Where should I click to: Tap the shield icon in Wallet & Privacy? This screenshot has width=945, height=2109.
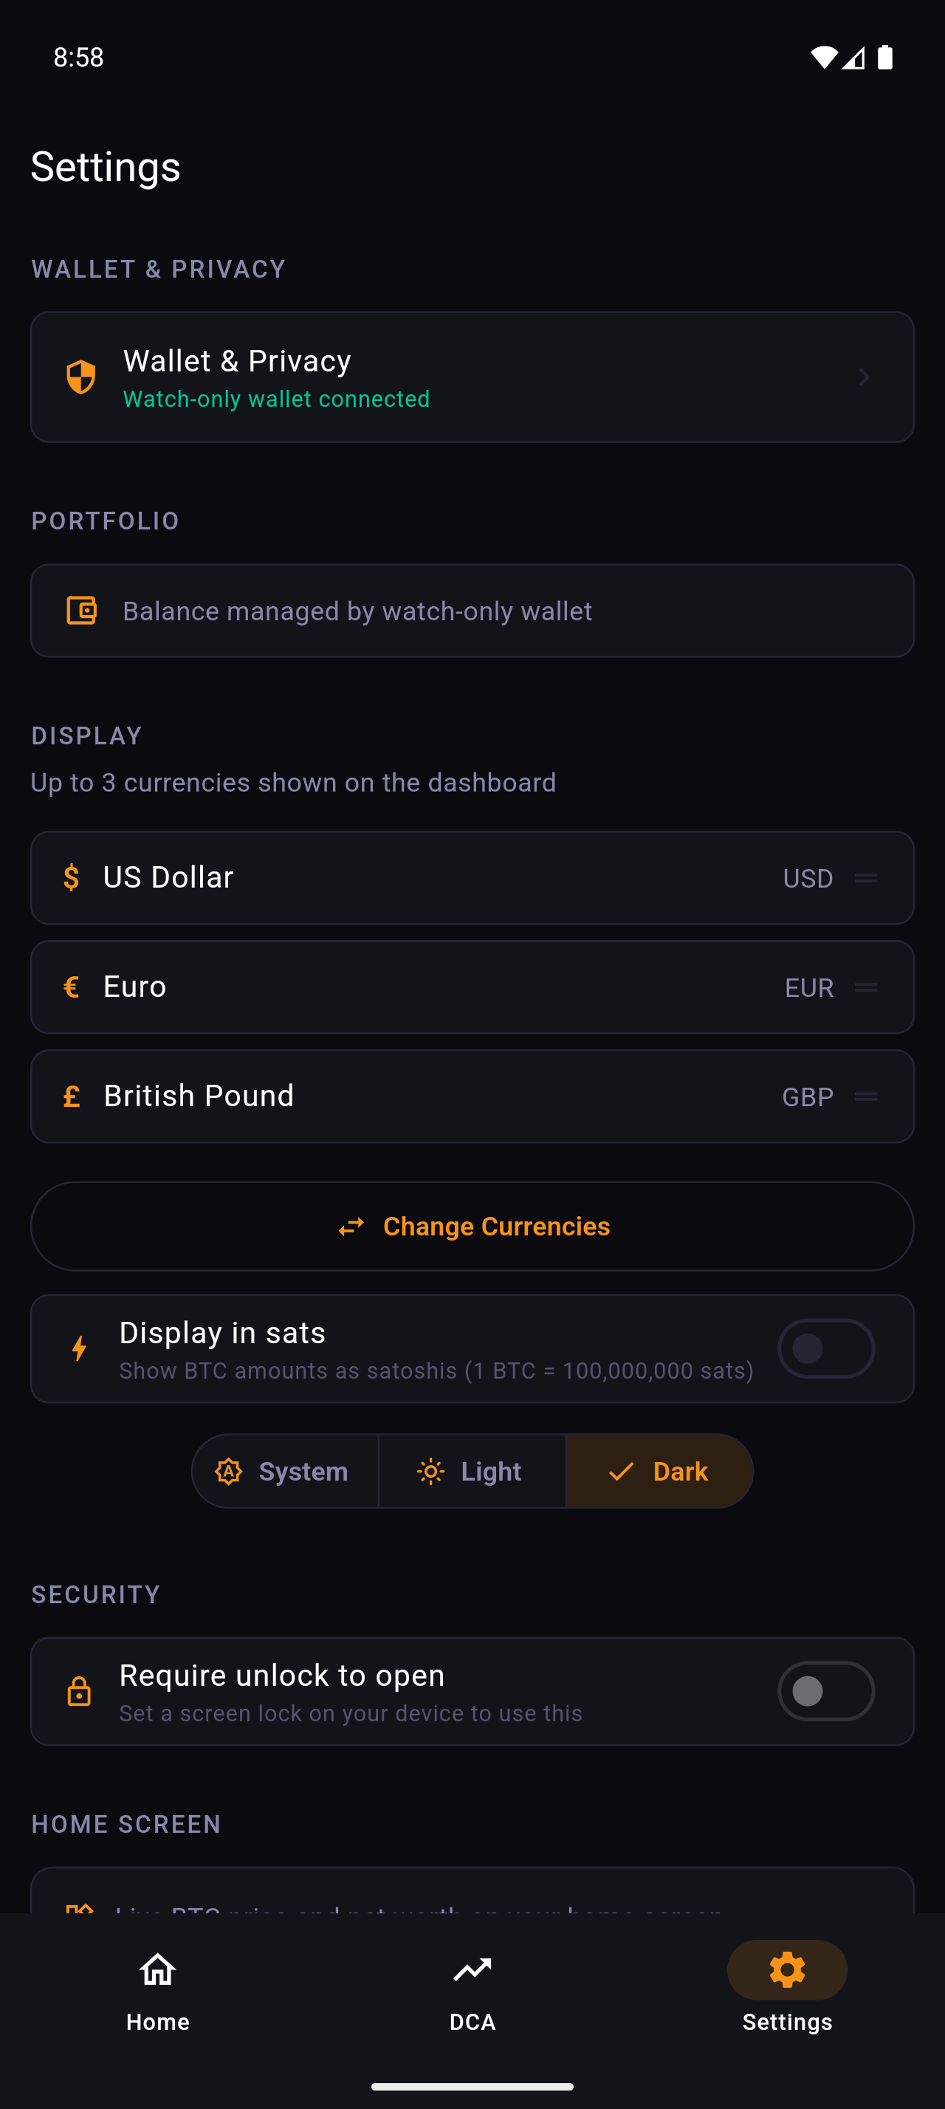(x=81, y=377)
